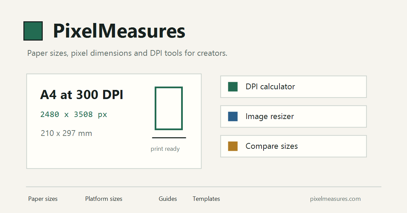Screen dimensions: 407x213
Task: Click the green PixelMeasures logo square
Action: (33, 31)
